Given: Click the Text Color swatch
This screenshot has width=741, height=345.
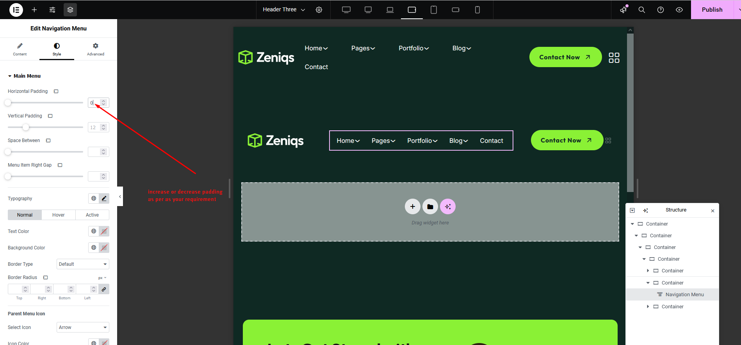Looking at the screenshot, I should 104,231.
